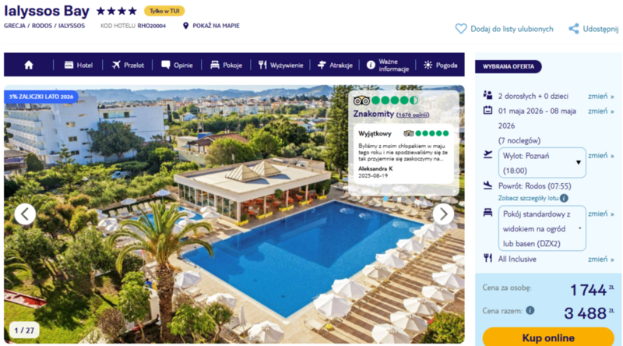Click the TripAdvisor owl logo rating
623x346 pixels.
tap(361, 101)
